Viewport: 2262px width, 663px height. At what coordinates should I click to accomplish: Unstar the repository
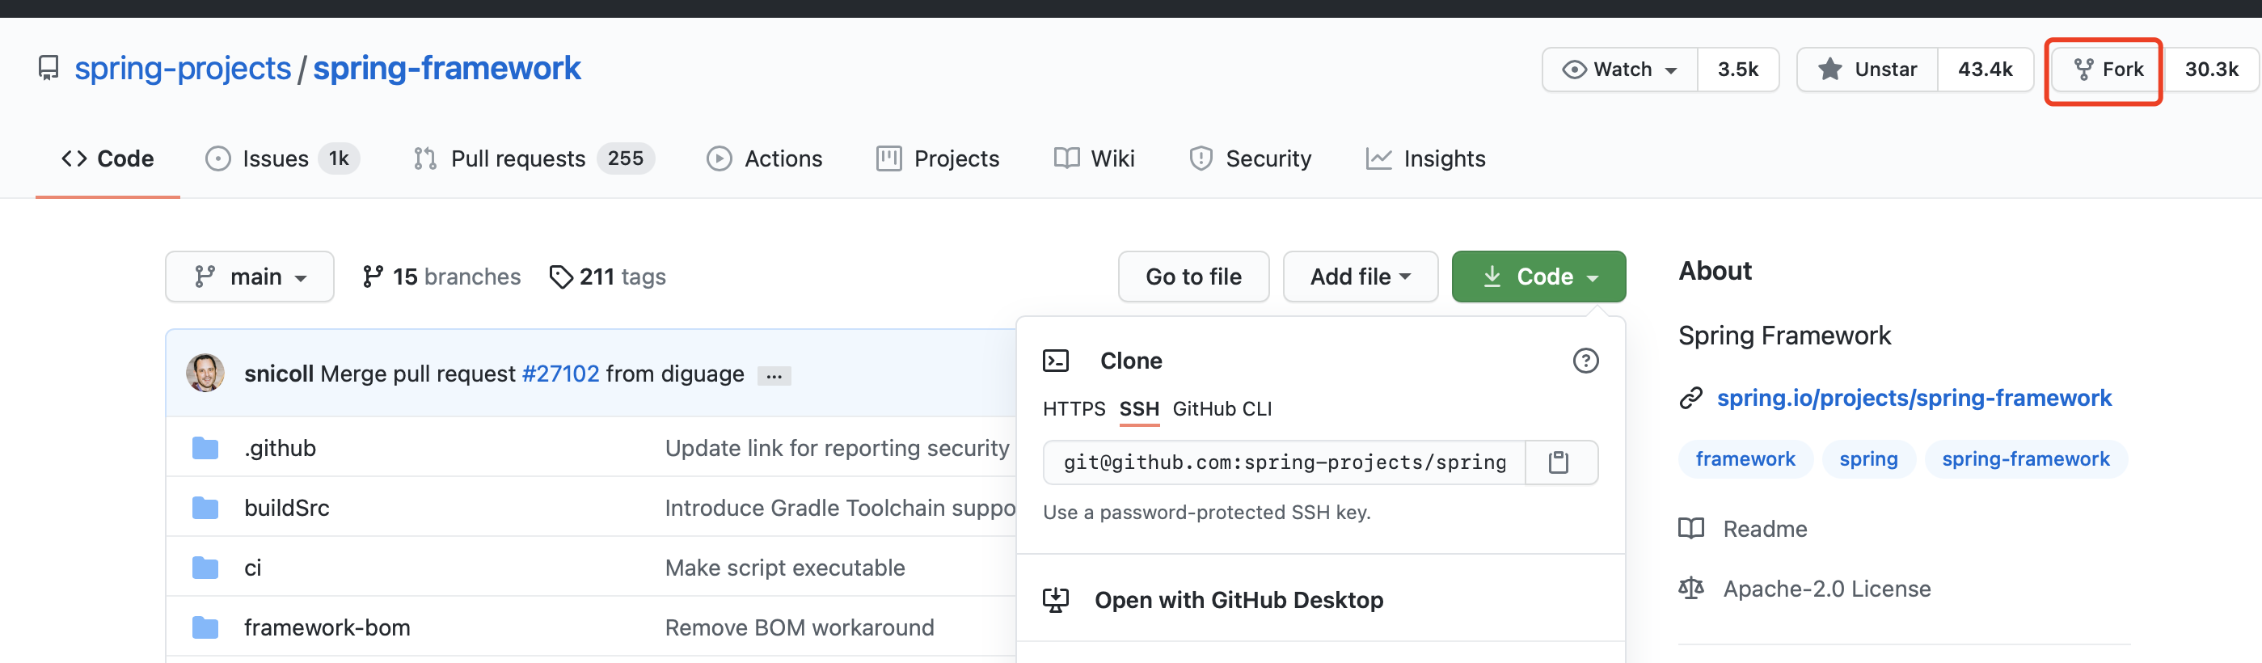[x=1867, y=70]
